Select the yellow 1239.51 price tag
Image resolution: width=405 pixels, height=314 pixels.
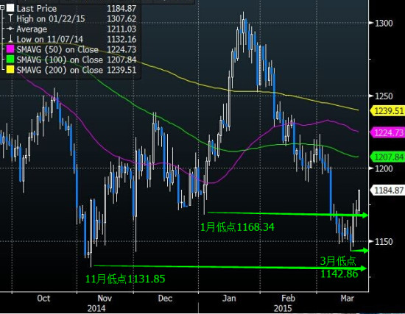click(x=387, y=111)
